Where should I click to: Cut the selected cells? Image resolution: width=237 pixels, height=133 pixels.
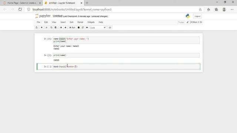47,27
